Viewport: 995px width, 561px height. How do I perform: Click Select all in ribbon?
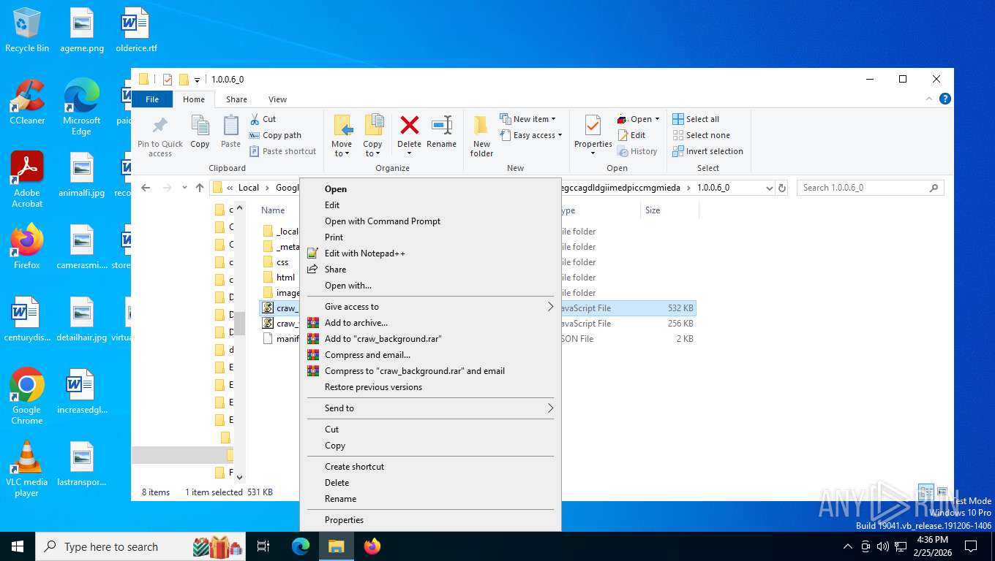tap(696, 119)
